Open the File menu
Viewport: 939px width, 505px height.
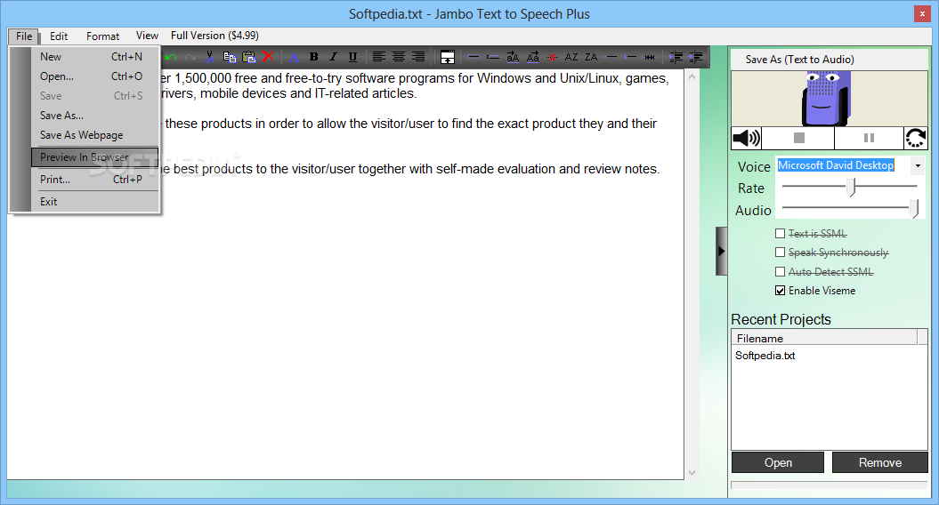tap(24, 36)
